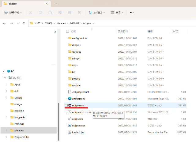The image size is (196, 147).
Task: Click the navigation pane vertical scrollbar
Action: pos(58,122)
